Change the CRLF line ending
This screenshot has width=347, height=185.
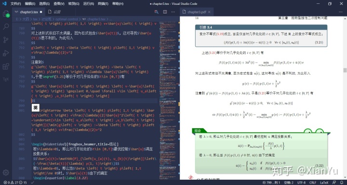click(x=313, y=183)
